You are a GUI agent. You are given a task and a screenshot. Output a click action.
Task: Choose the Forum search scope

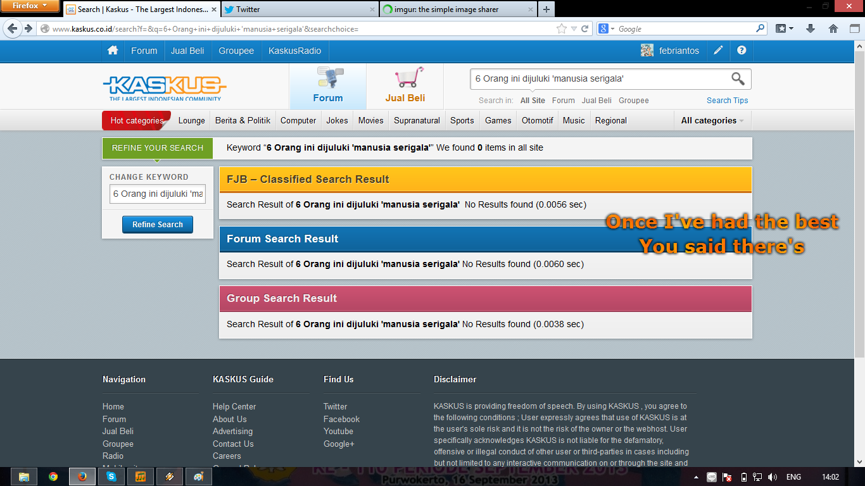click(x=564, y=101)
